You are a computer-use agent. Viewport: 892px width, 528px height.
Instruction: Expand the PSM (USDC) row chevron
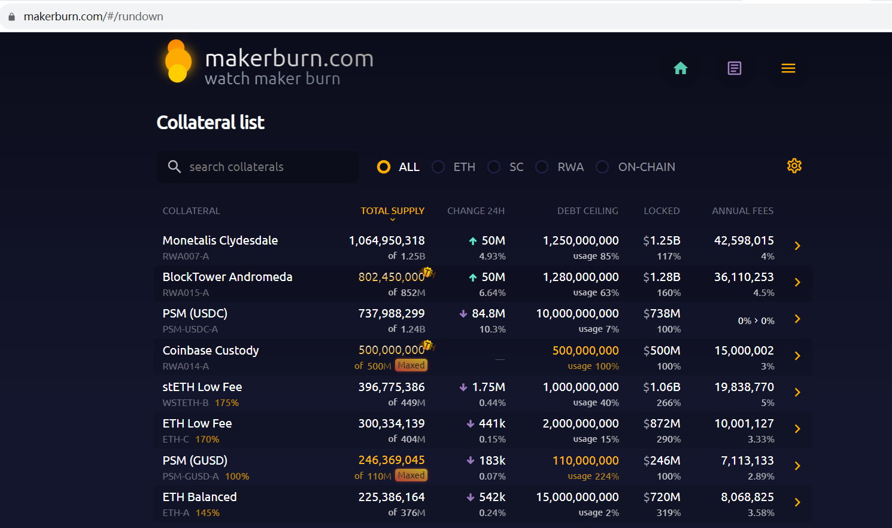pyautogui.click(x=797, y=319)
